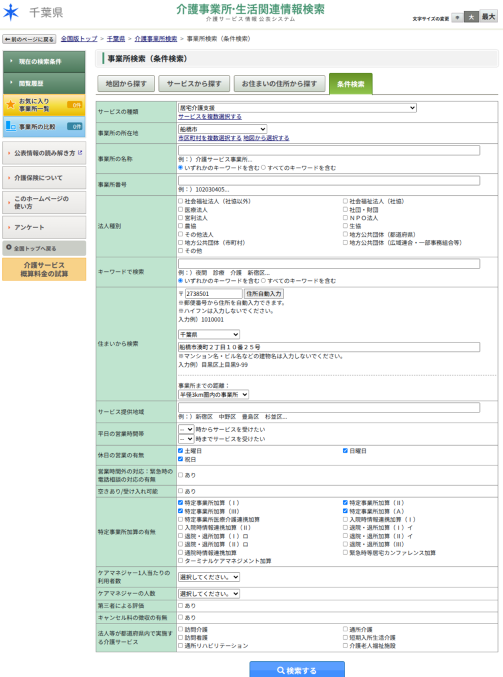This screenshot has width=503, height=677.
Task: Open the 千葉県 prefecture dropdown
Action: (209, 335)
